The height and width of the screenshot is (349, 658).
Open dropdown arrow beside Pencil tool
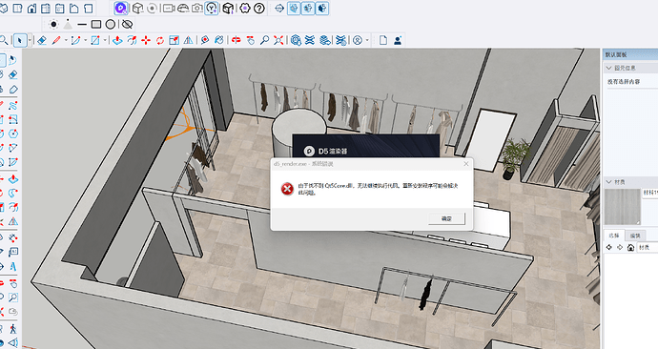tap(66, 41)
